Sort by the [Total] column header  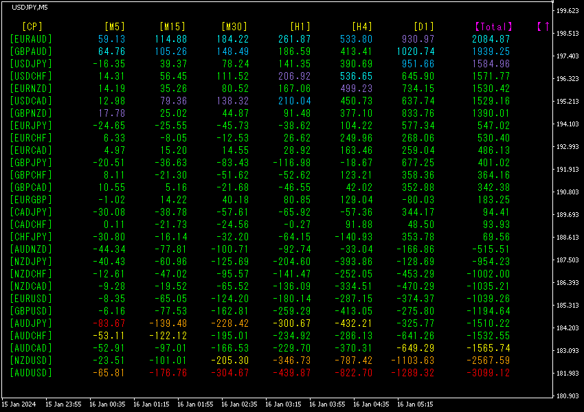click(x=493, y=26)
